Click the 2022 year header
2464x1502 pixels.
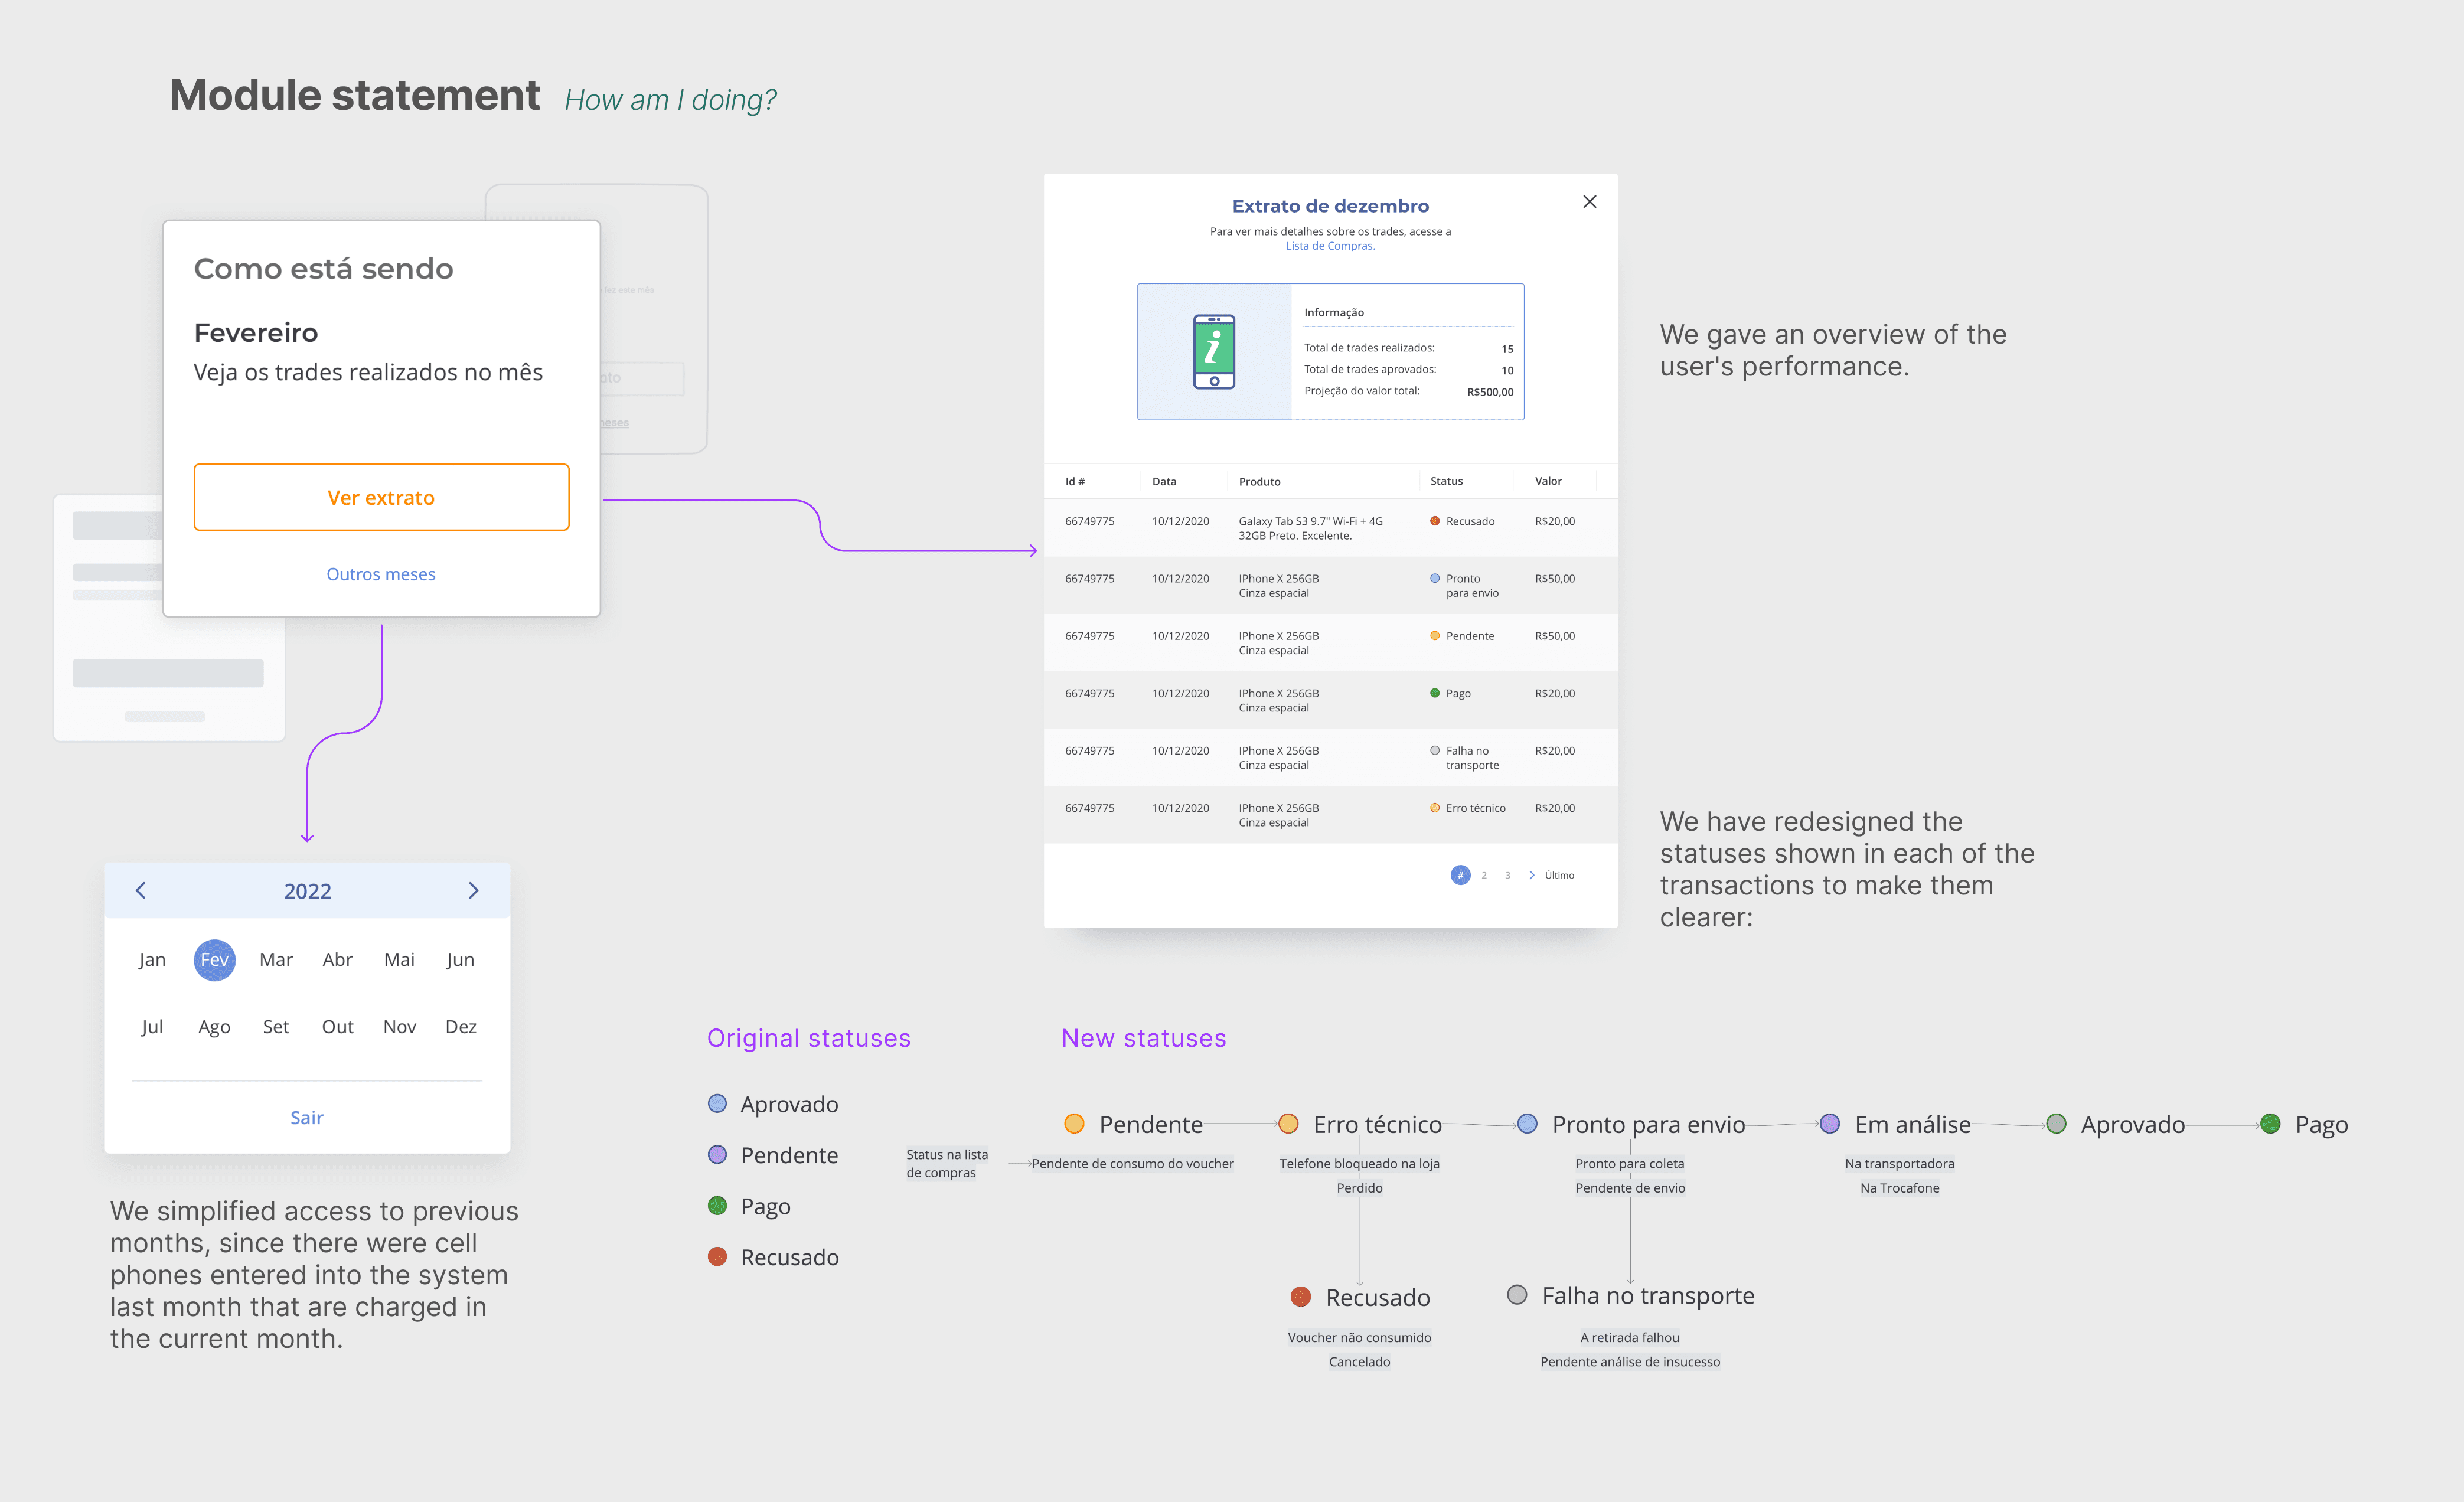[307, 891]
